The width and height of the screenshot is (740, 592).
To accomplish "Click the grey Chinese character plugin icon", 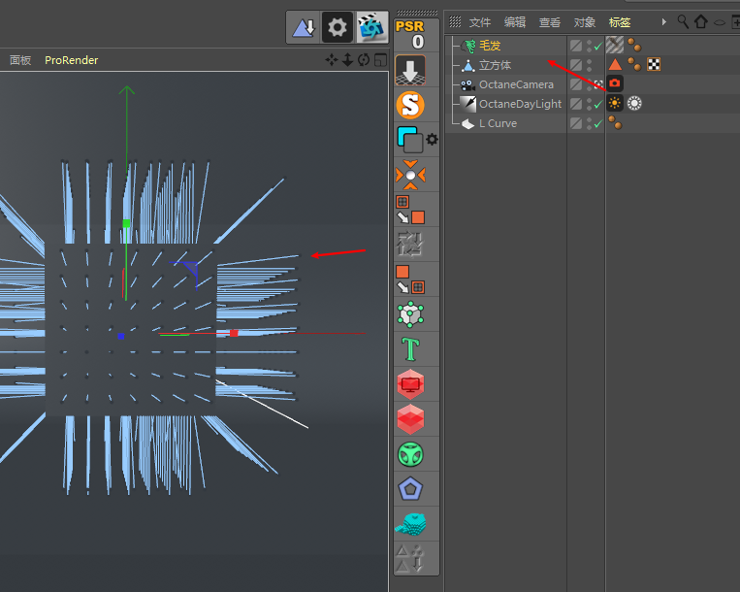I will pyautogui.click(x=410, y=245).
